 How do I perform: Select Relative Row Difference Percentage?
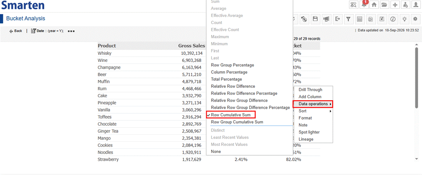[x=244, y=94]
